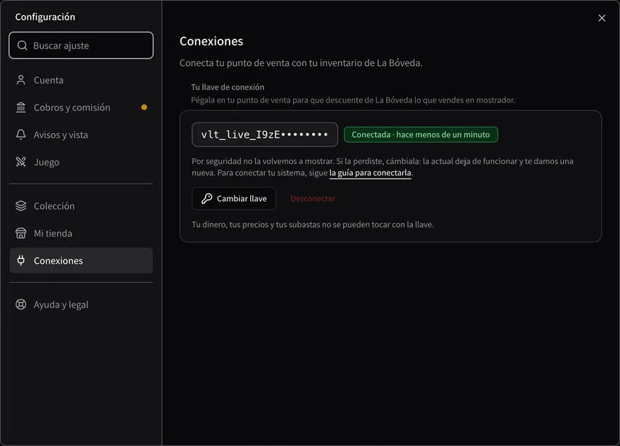Click the masked vlt_live key field
This screenshot has width=620, height=446.
(264, 134)
